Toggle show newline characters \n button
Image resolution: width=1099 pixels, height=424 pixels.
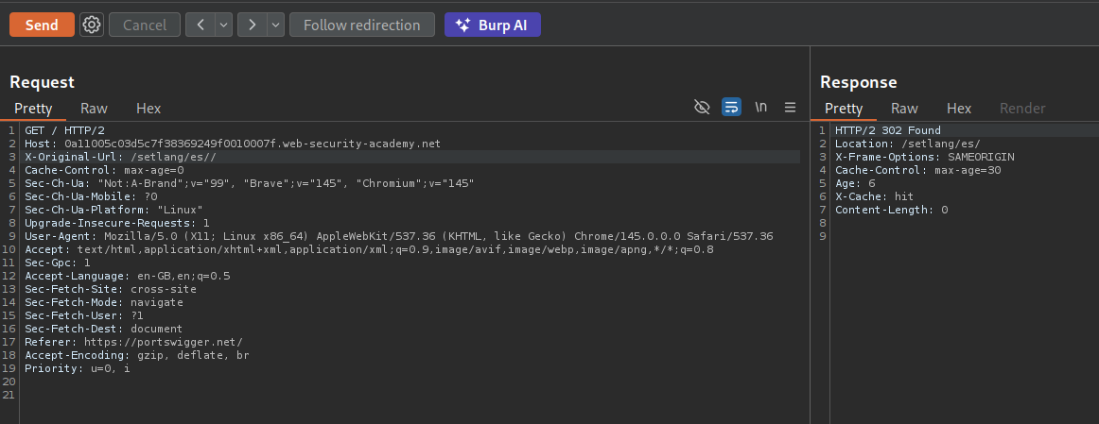[x=760, y=108]
